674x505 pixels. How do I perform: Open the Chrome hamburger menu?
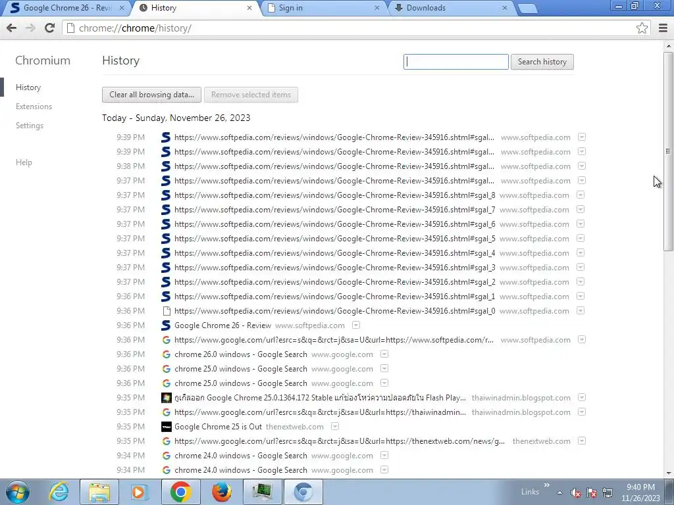tap(663, 28)
